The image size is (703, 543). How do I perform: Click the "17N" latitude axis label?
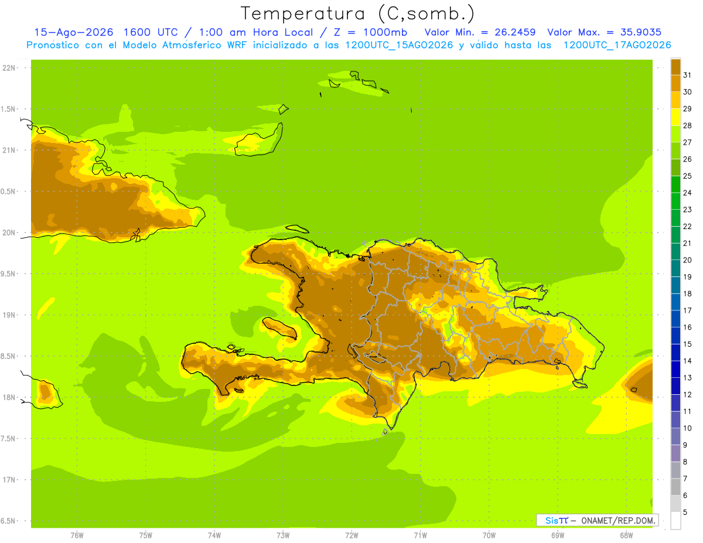(x=10, y=480)
